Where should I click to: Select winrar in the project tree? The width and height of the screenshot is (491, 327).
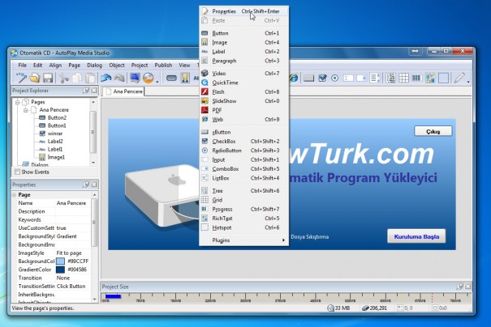(x=55, y=134)
